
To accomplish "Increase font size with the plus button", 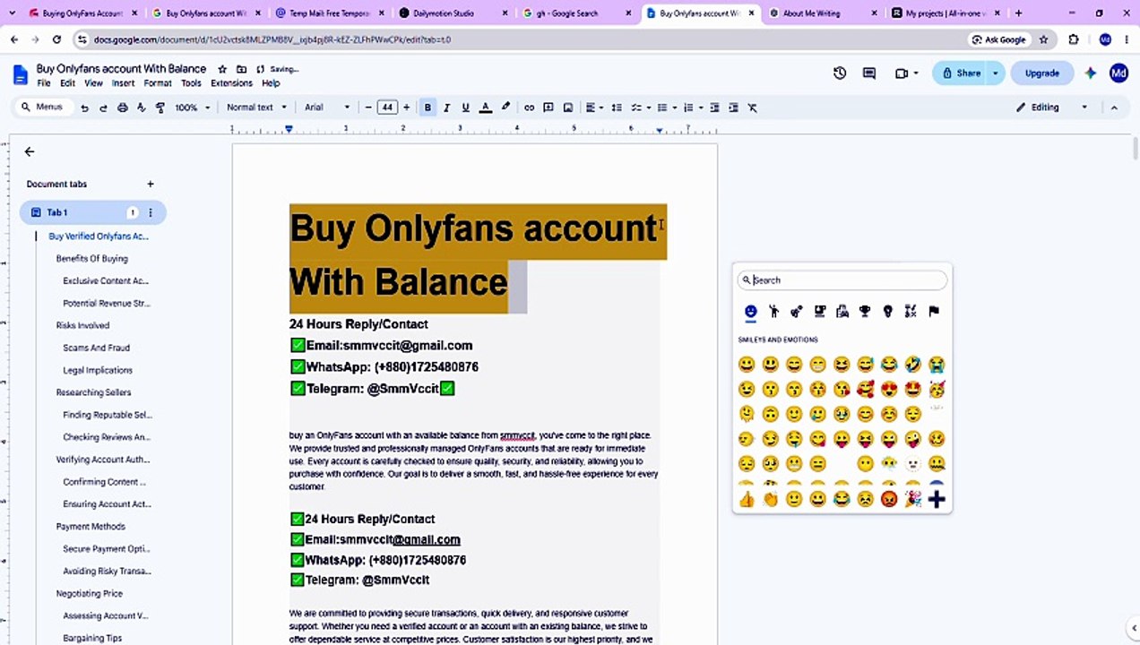I will tap(407, 107).
